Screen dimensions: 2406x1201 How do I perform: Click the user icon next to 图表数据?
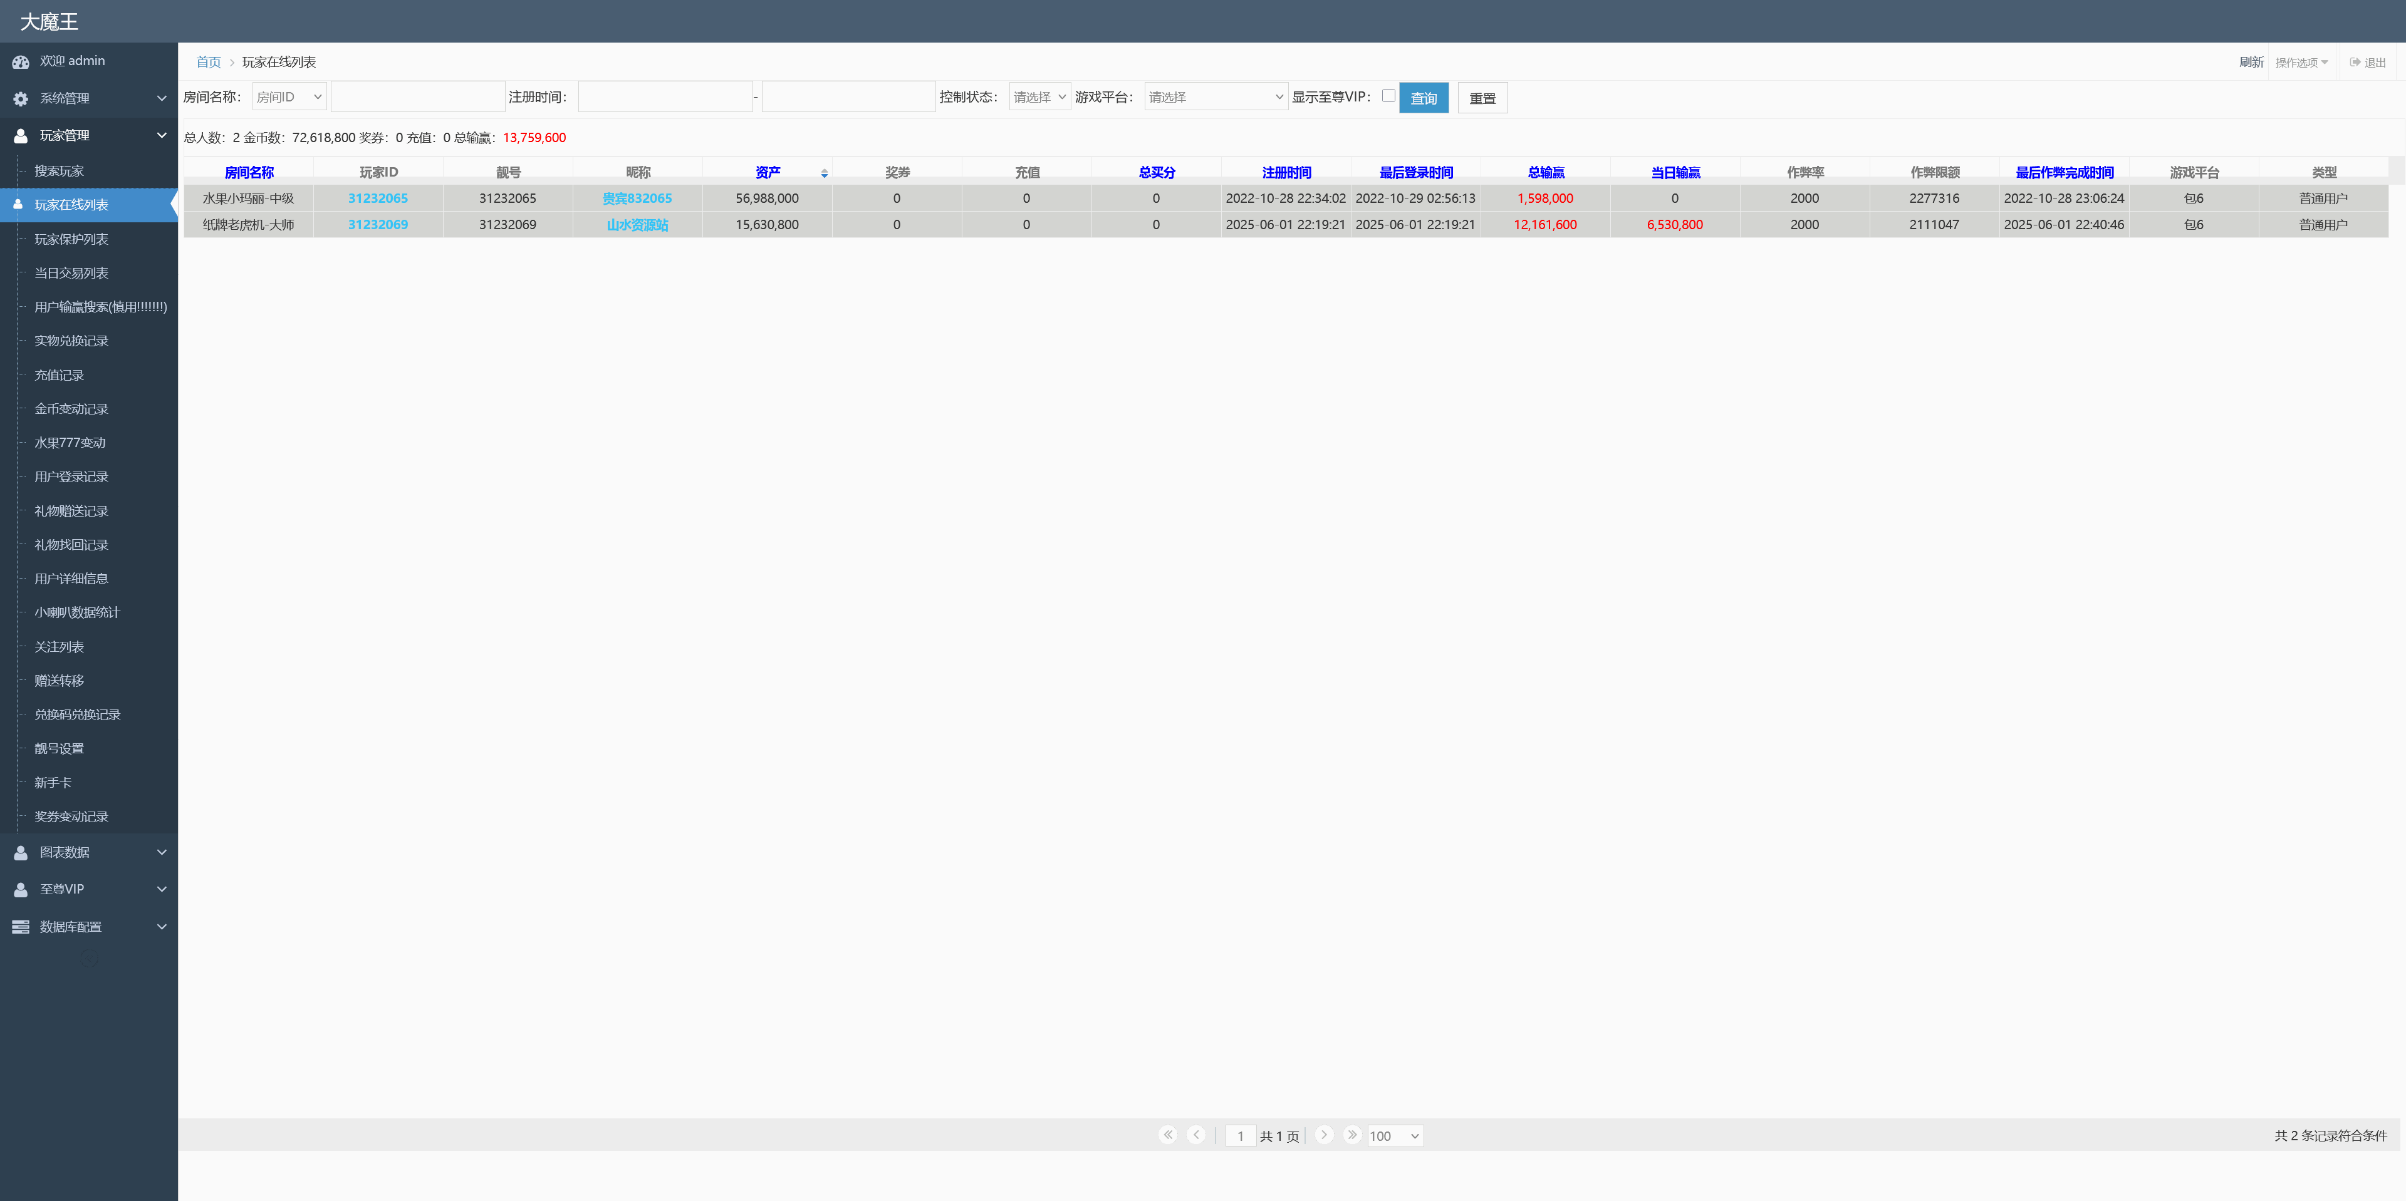pyautogui.click(x=21, y=852)
